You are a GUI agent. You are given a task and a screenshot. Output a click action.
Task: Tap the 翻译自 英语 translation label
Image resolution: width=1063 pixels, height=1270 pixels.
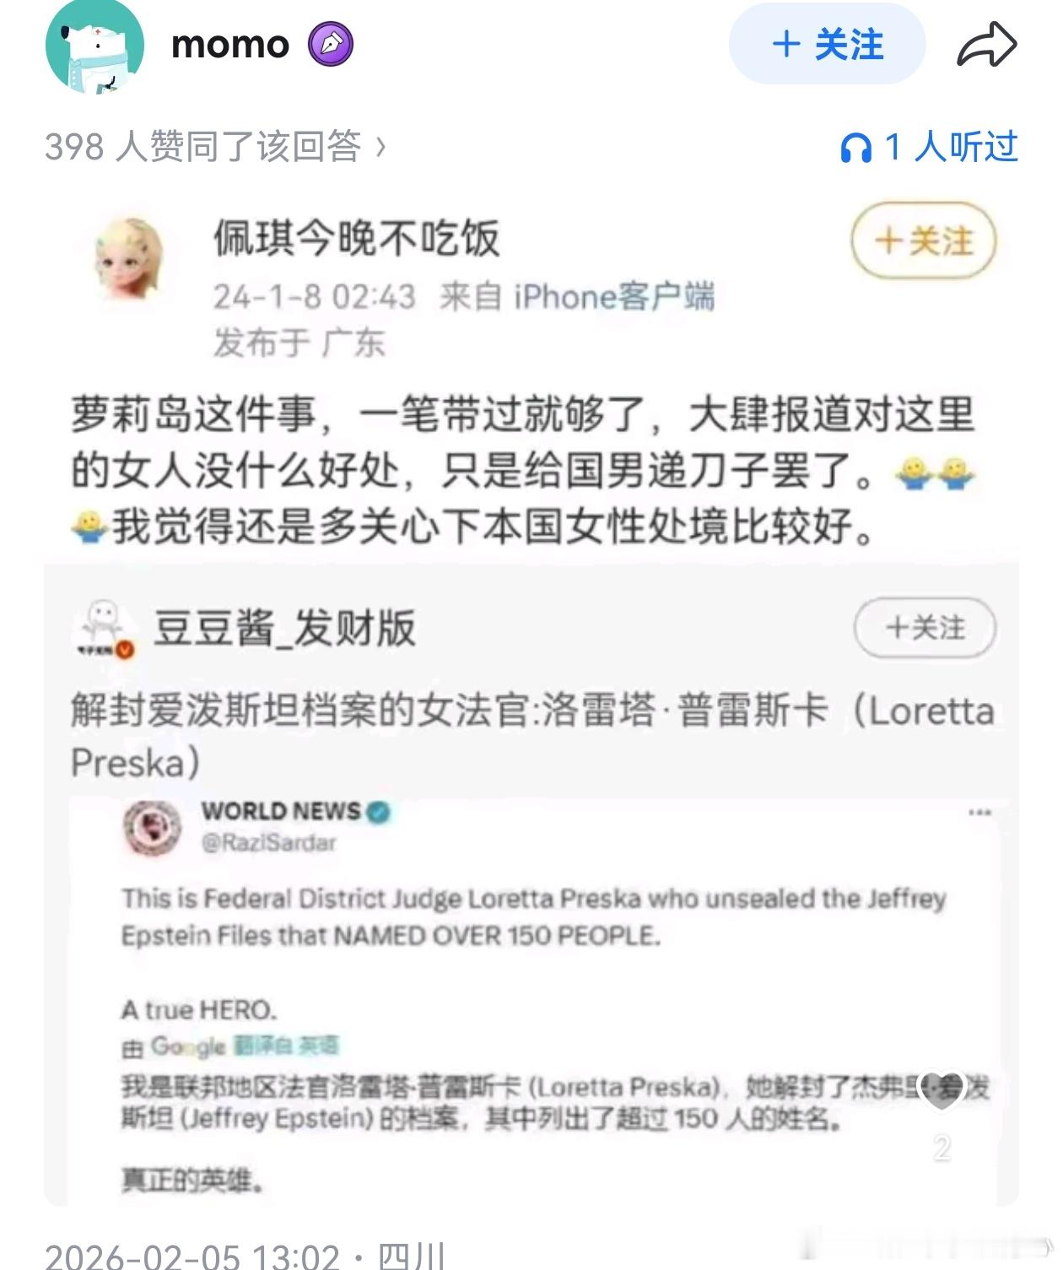tap(285, 1046)
